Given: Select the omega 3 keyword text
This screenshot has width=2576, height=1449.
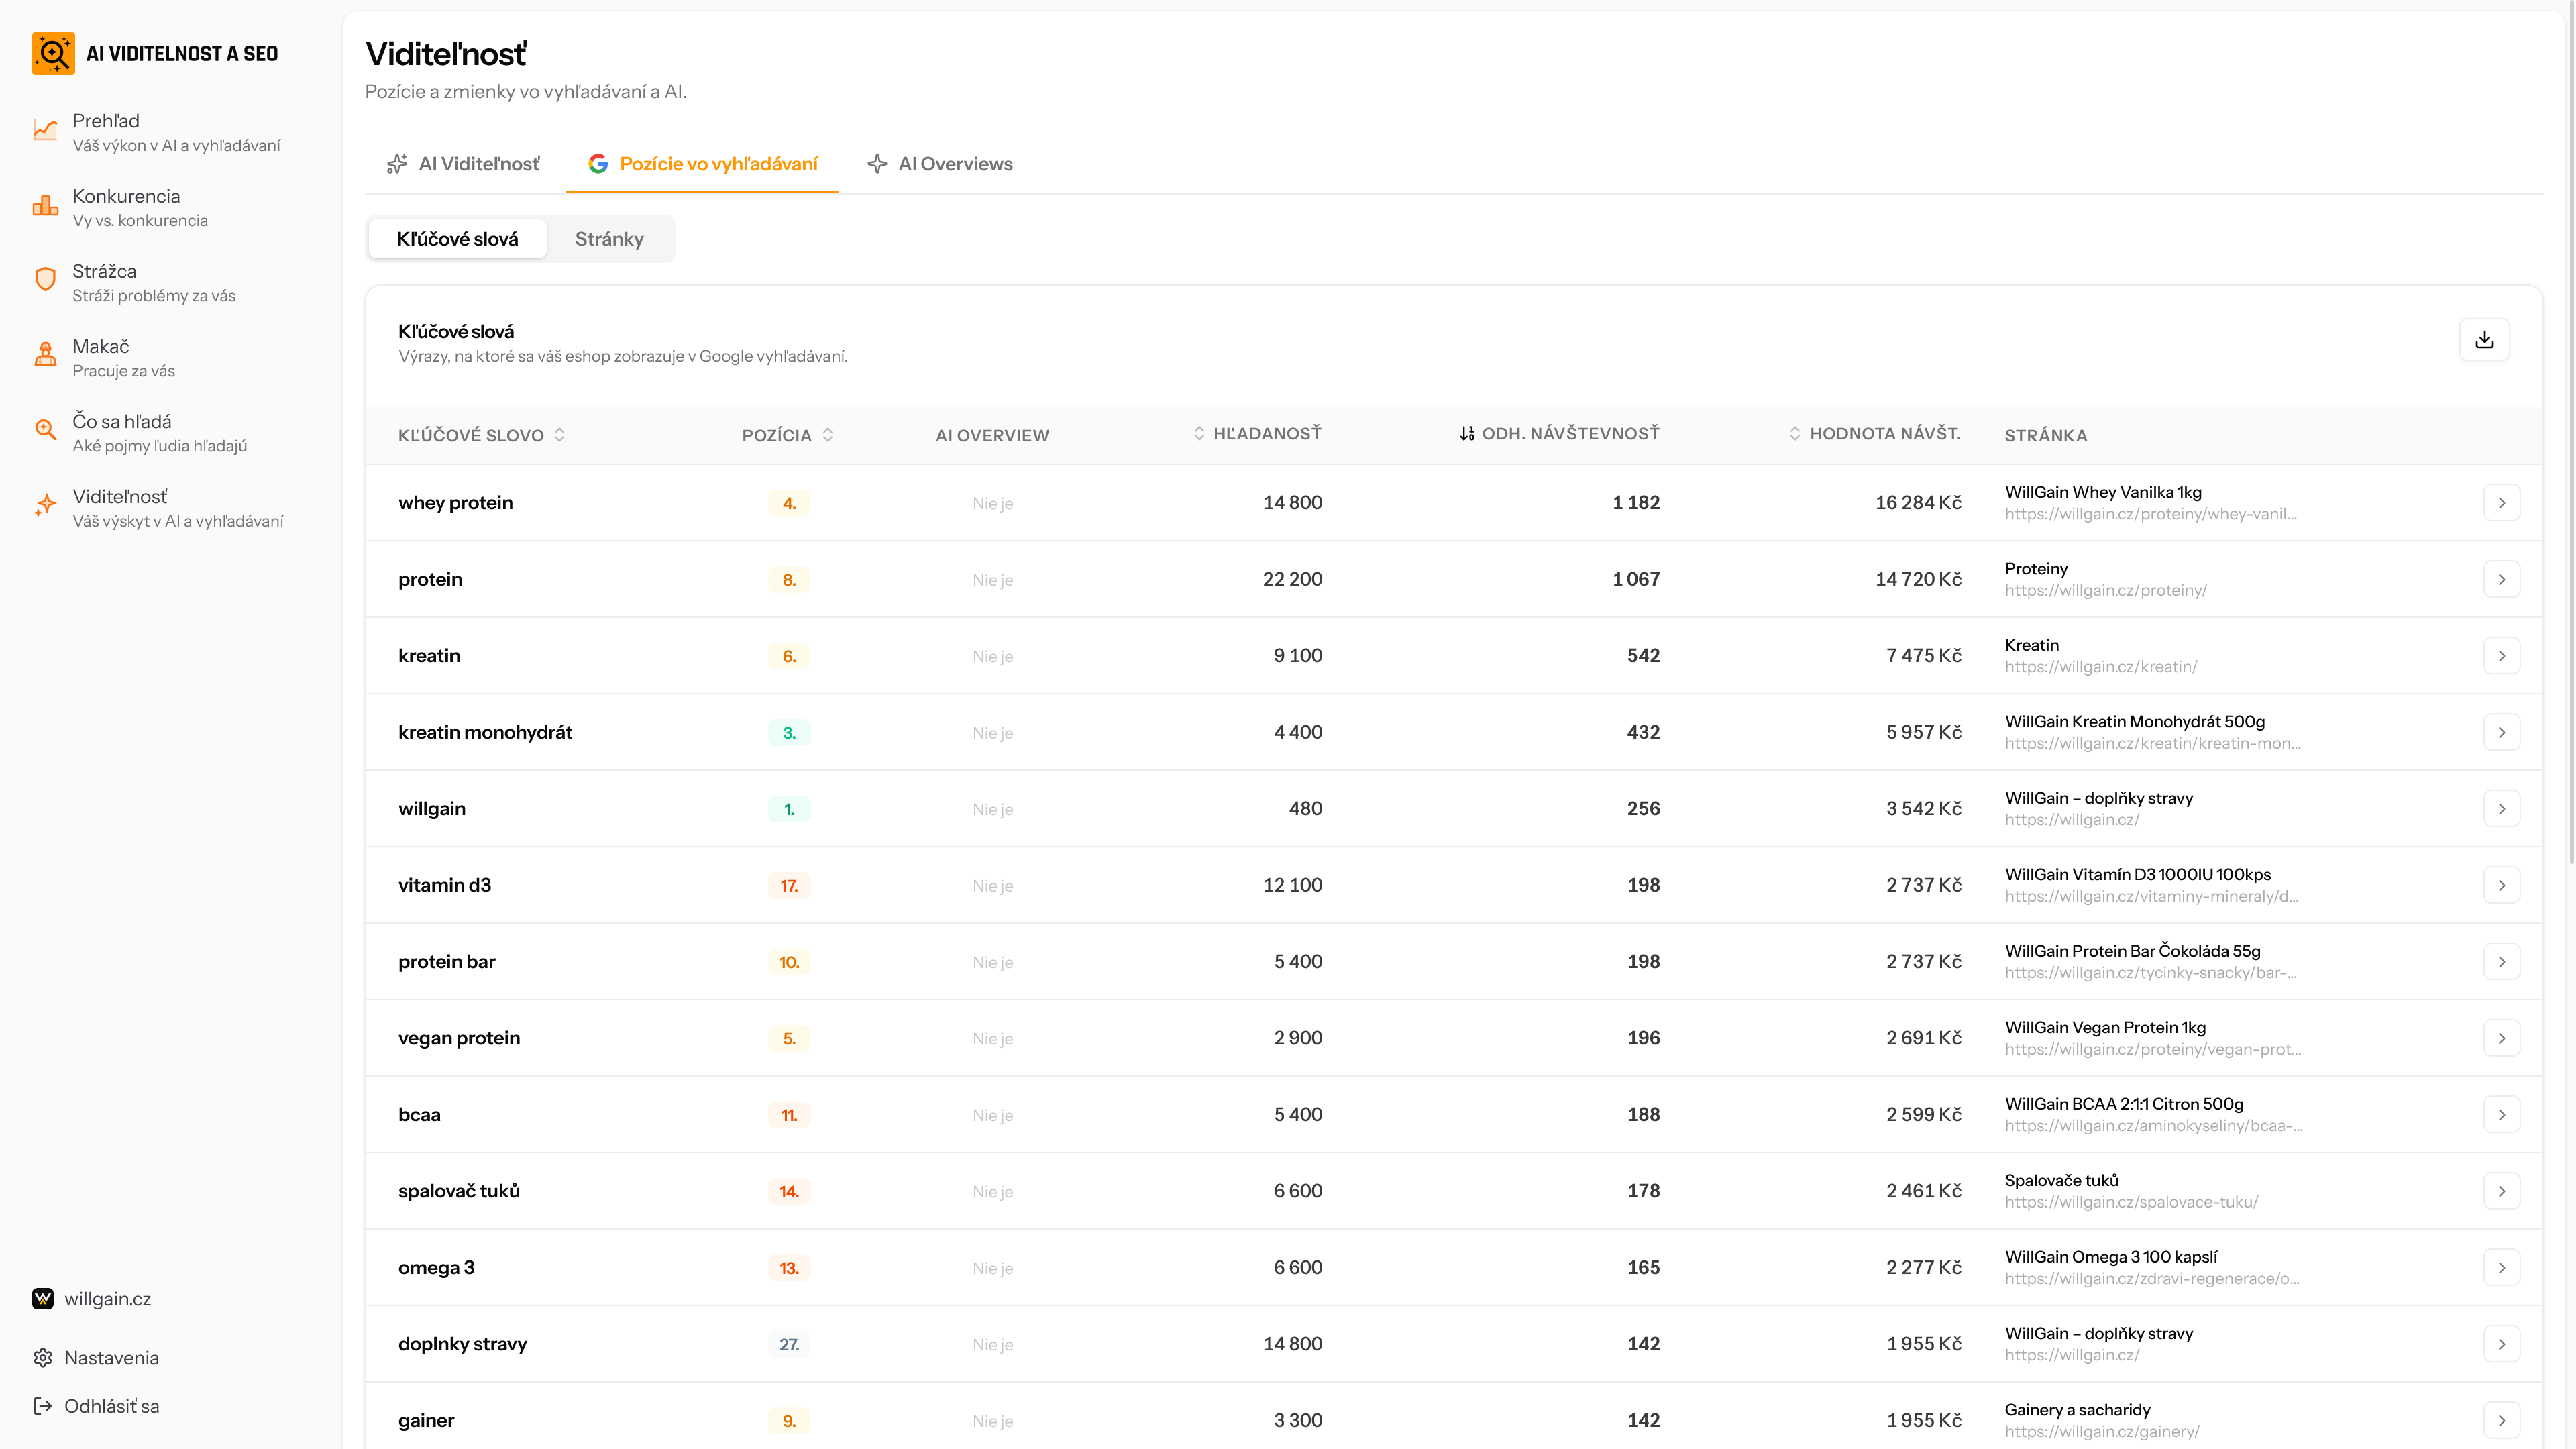Looking at the screenshot, I should tap(436, 1267).
